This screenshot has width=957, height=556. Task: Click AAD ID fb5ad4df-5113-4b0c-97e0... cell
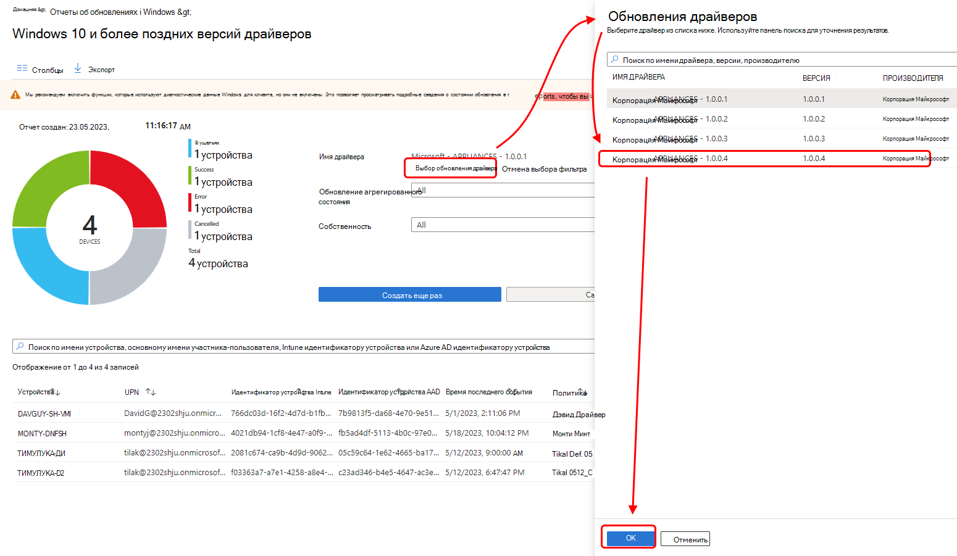(x=388, y=433)
